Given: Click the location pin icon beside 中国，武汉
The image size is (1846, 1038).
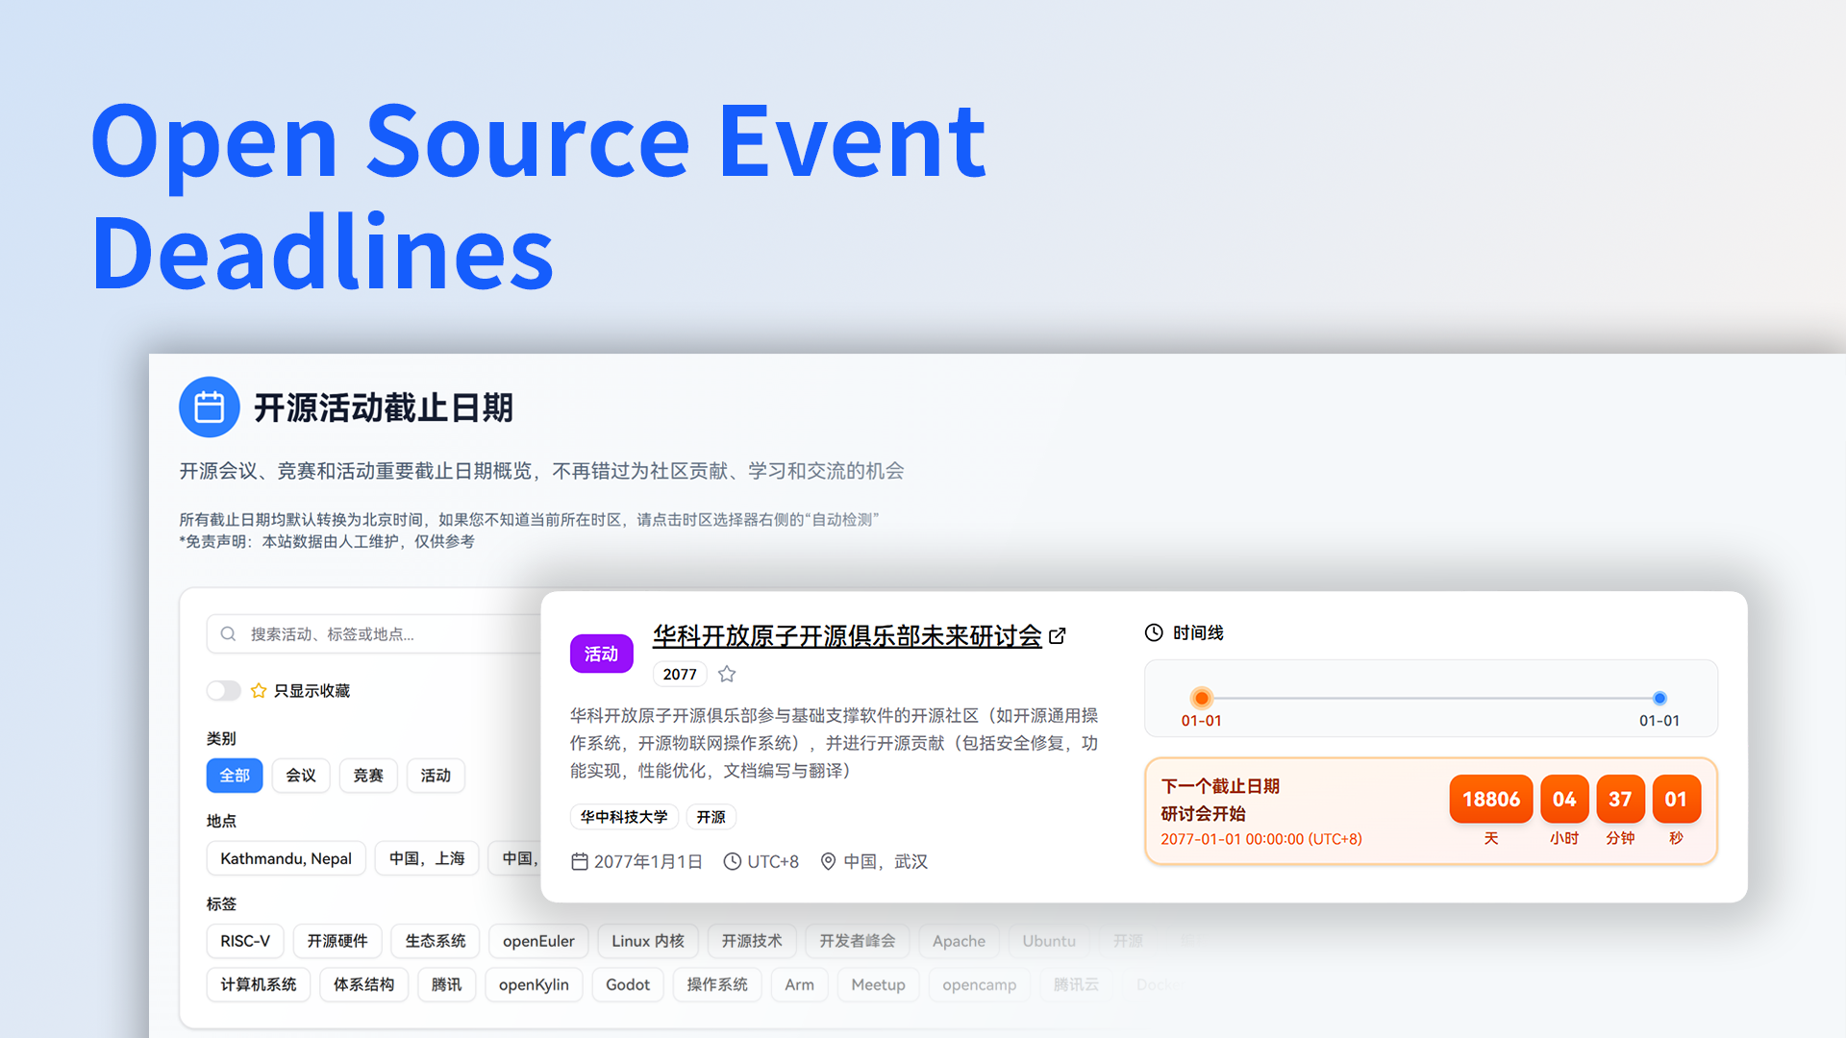Looking at the screenshot, I should click(x=828, y=861).
